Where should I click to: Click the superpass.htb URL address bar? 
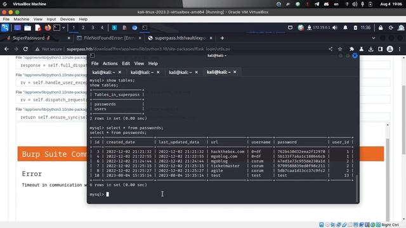(x=148, y=49)
